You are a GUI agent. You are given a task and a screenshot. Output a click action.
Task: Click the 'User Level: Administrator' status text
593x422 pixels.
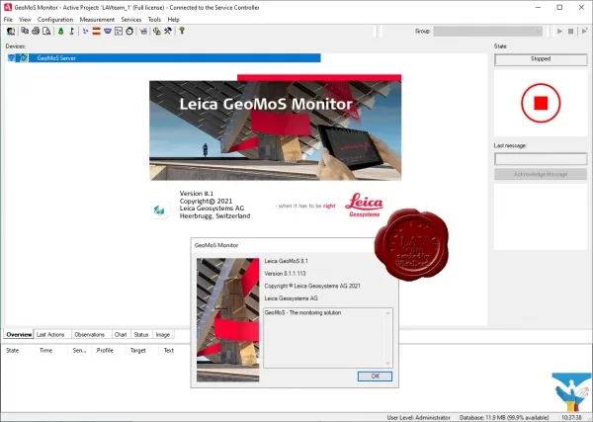click(419, 417)
